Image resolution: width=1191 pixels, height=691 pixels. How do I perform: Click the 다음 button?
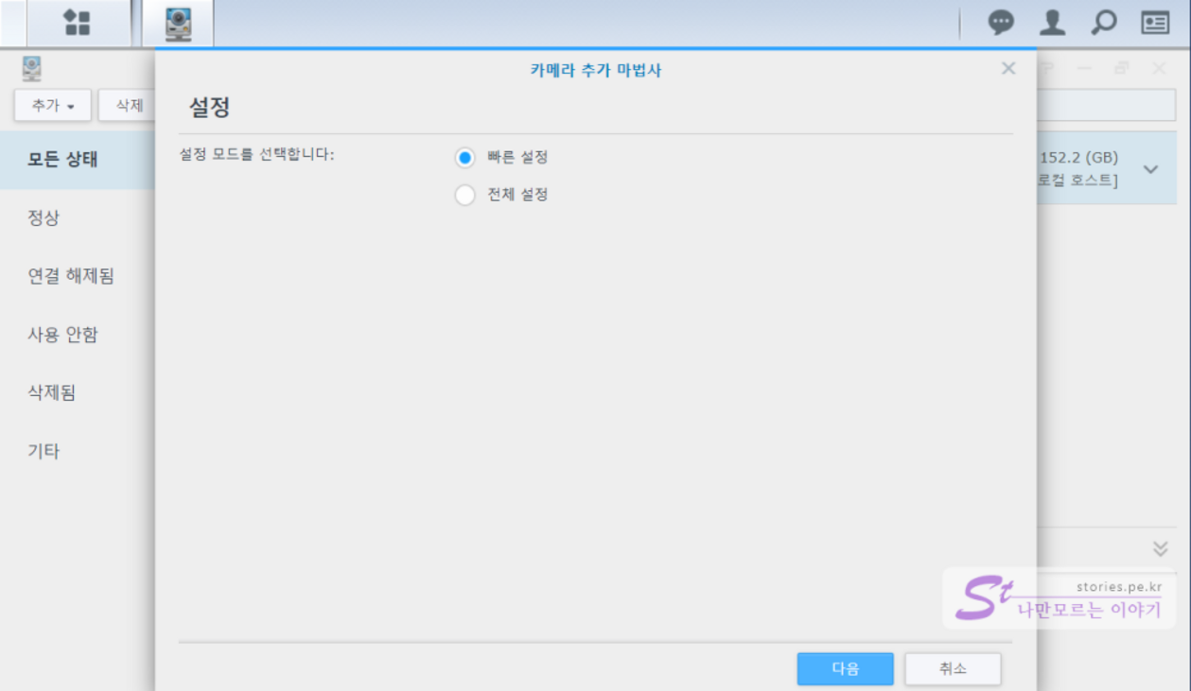tap(845, 669)
